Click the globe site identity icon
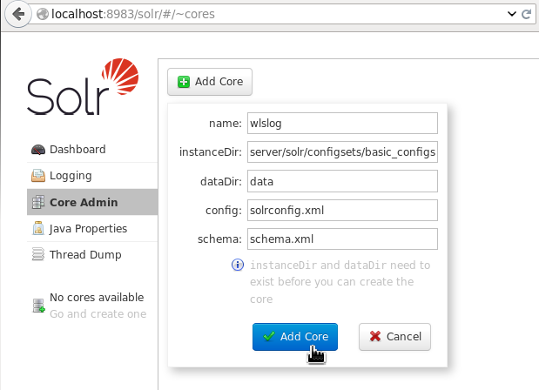Screen dimensions: 539x390 tap(41, 15)
